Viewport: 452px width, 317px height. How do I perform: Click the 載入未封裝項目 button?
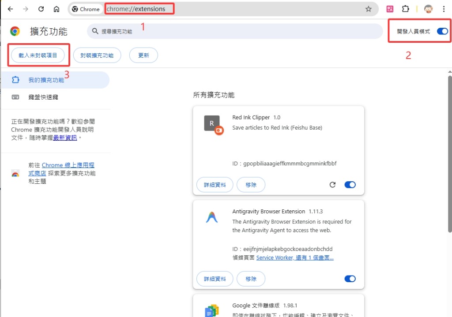38,55
